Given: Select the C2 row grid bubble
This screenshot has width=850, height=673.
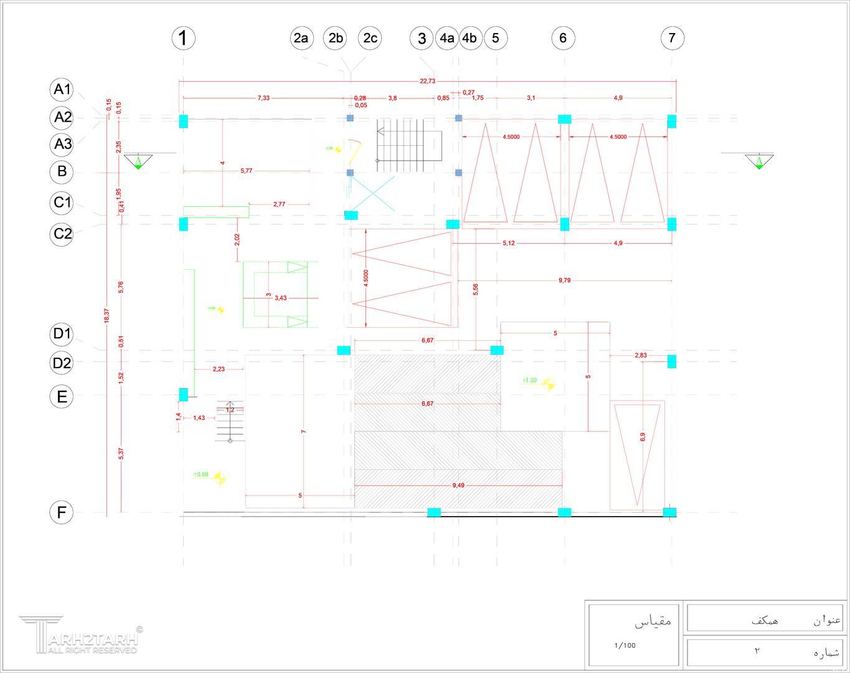Looking at the screenshot, I should (62, 234).
